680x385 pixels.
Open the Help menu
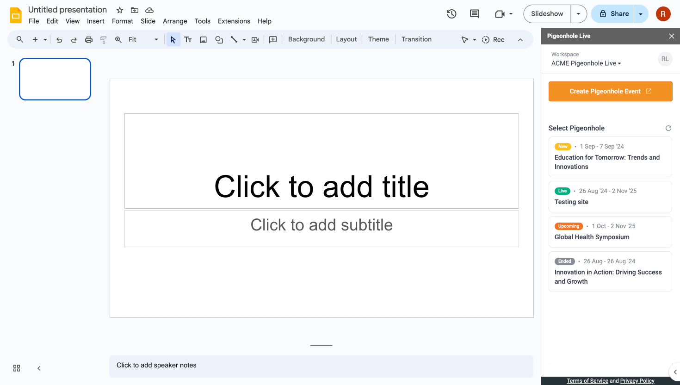pyautogui.click(x=265, y=21)
